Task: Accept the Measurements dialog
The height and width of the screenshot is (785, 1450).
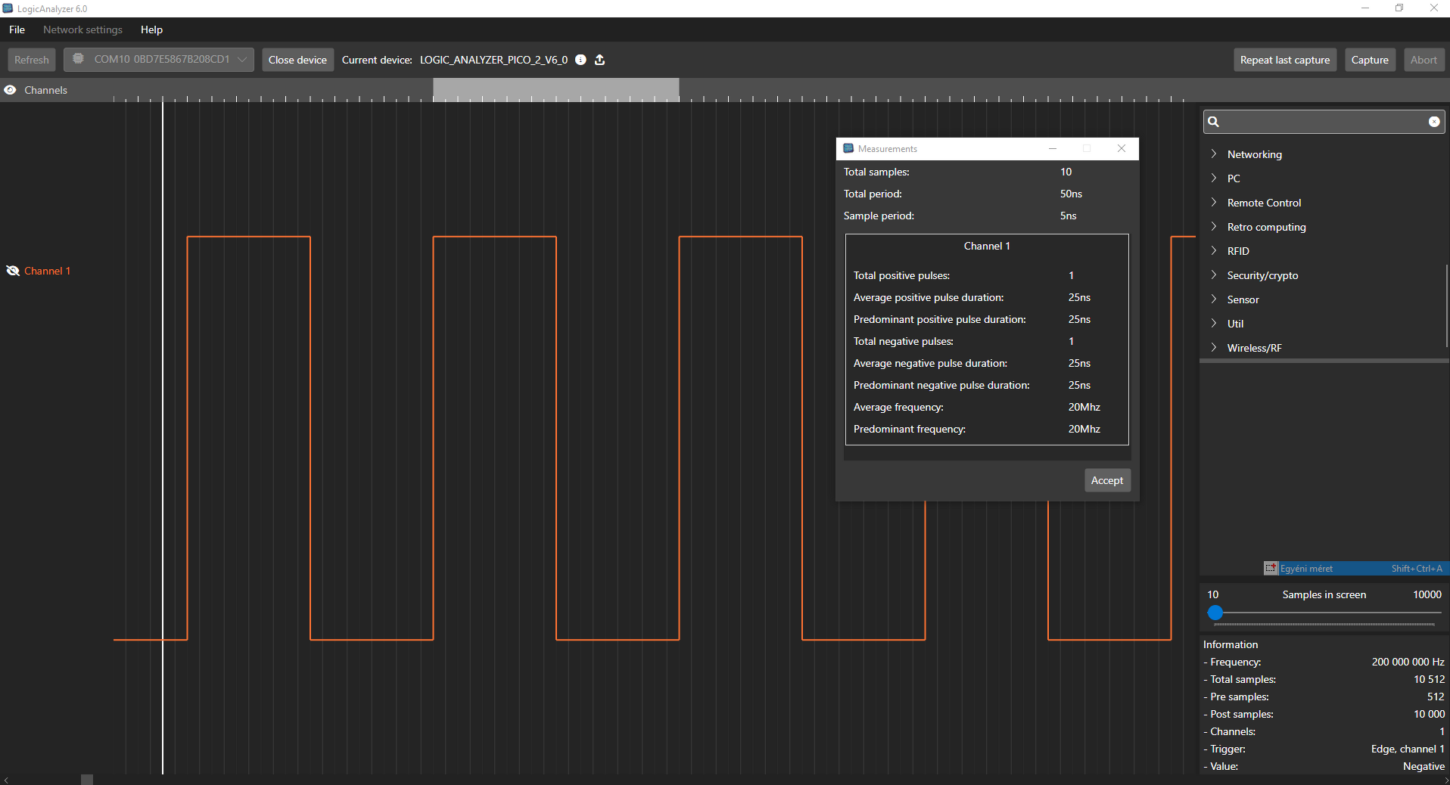Action: click(1107, 480)
